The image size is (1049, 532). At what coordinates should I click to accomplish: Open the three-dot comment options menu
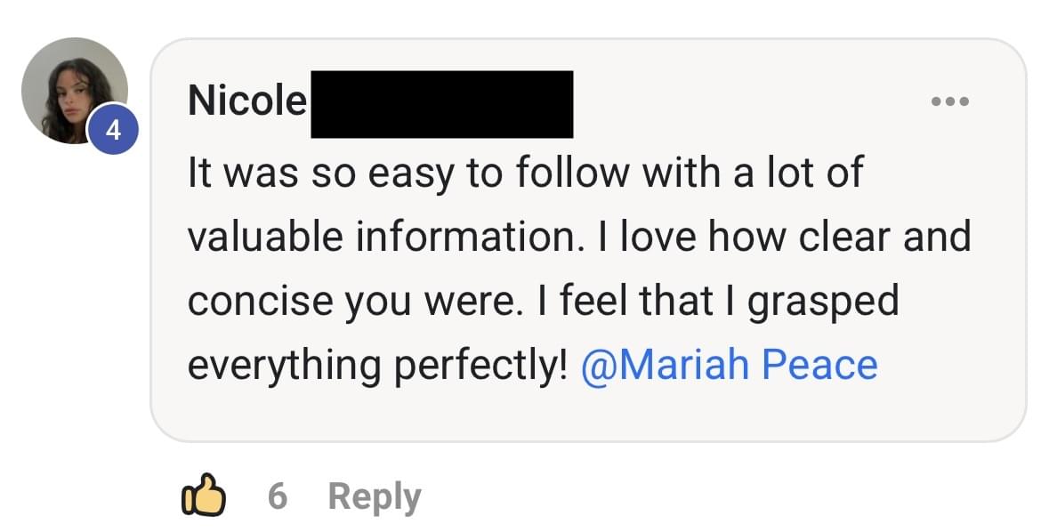(x=949, y=101)
